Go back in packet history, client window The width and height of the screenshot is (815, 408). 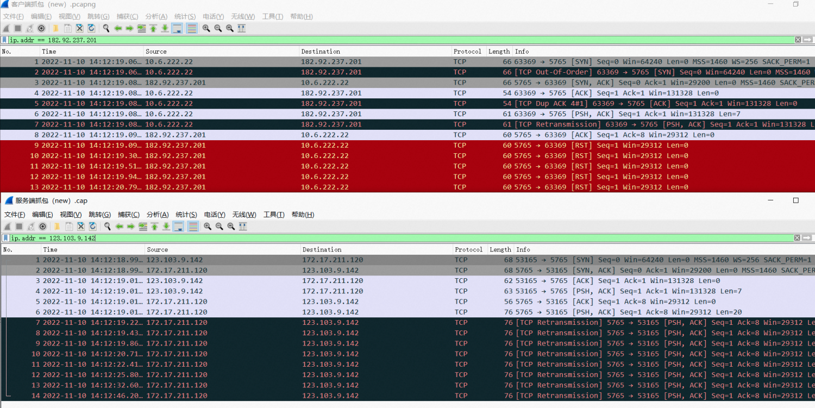tap(118, 28)
